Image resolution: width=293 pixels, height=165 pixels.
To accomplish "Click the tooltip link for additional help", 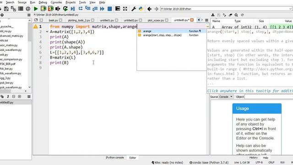I will pyautogui.click(x=250, y=91).
